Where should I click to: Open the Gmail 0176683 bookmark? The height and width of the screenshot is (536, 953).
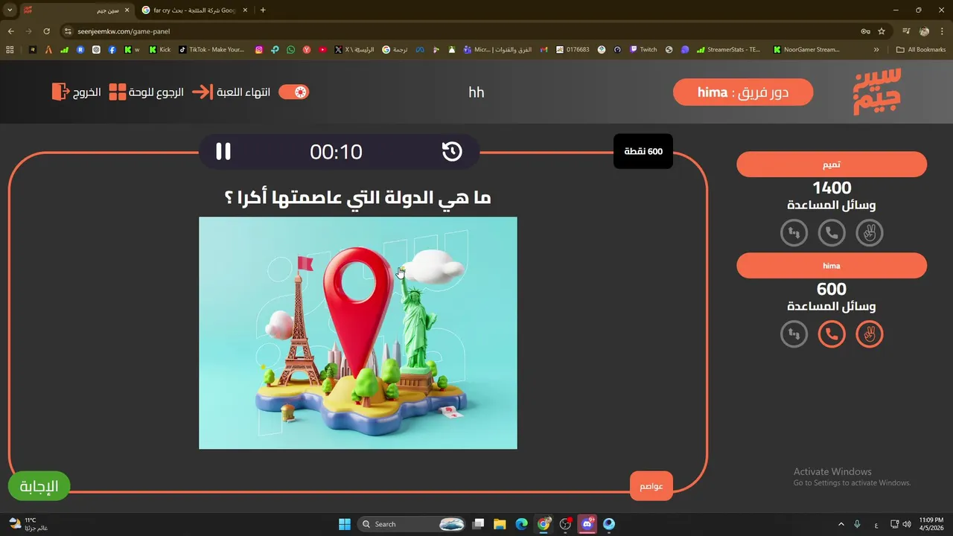click(x=573, y=50)
